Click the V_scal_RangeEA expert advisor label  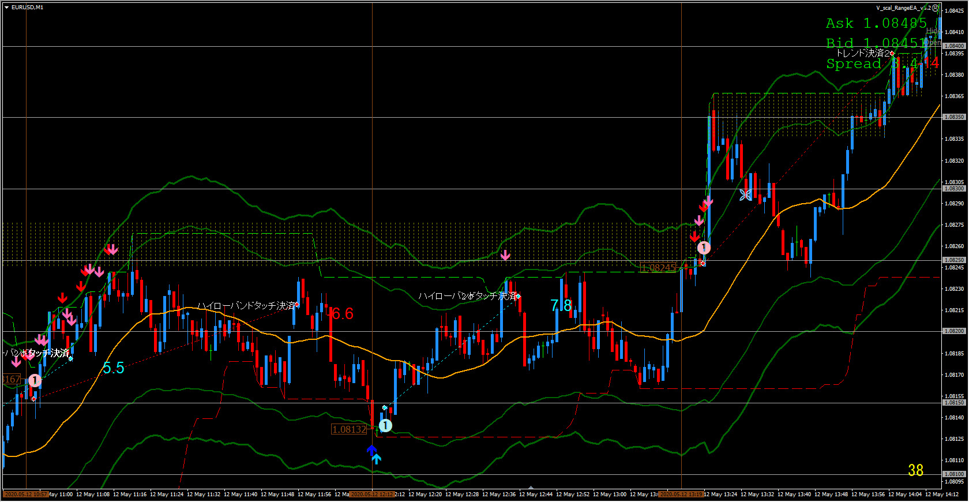[903, 8]
